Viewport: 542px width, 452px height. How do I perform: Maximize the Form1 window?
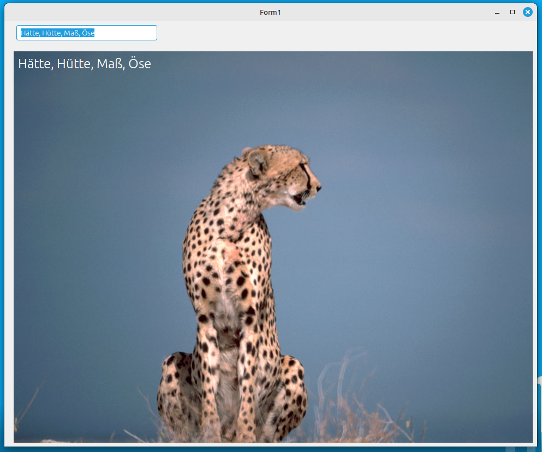[513, 12]
